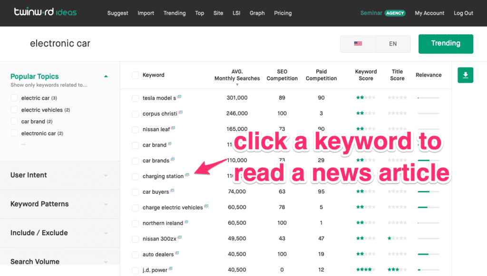Open the Seminar link
The image size is (487, 276).
pyautogui.click(x=371, y=13)
